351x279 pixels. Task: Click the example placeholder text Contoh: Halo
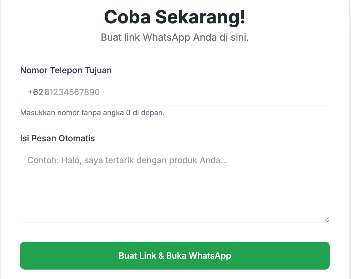coord(128,160)
